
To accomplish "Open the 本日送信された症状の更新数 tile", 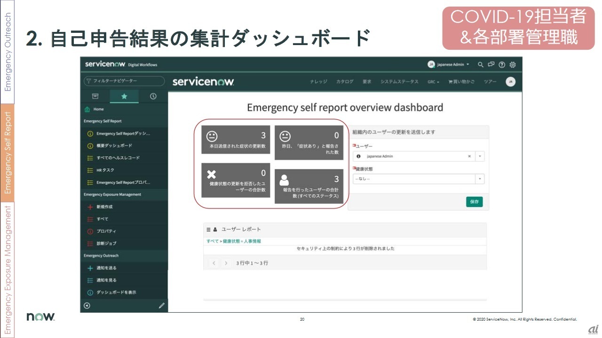I will [236, 139].
